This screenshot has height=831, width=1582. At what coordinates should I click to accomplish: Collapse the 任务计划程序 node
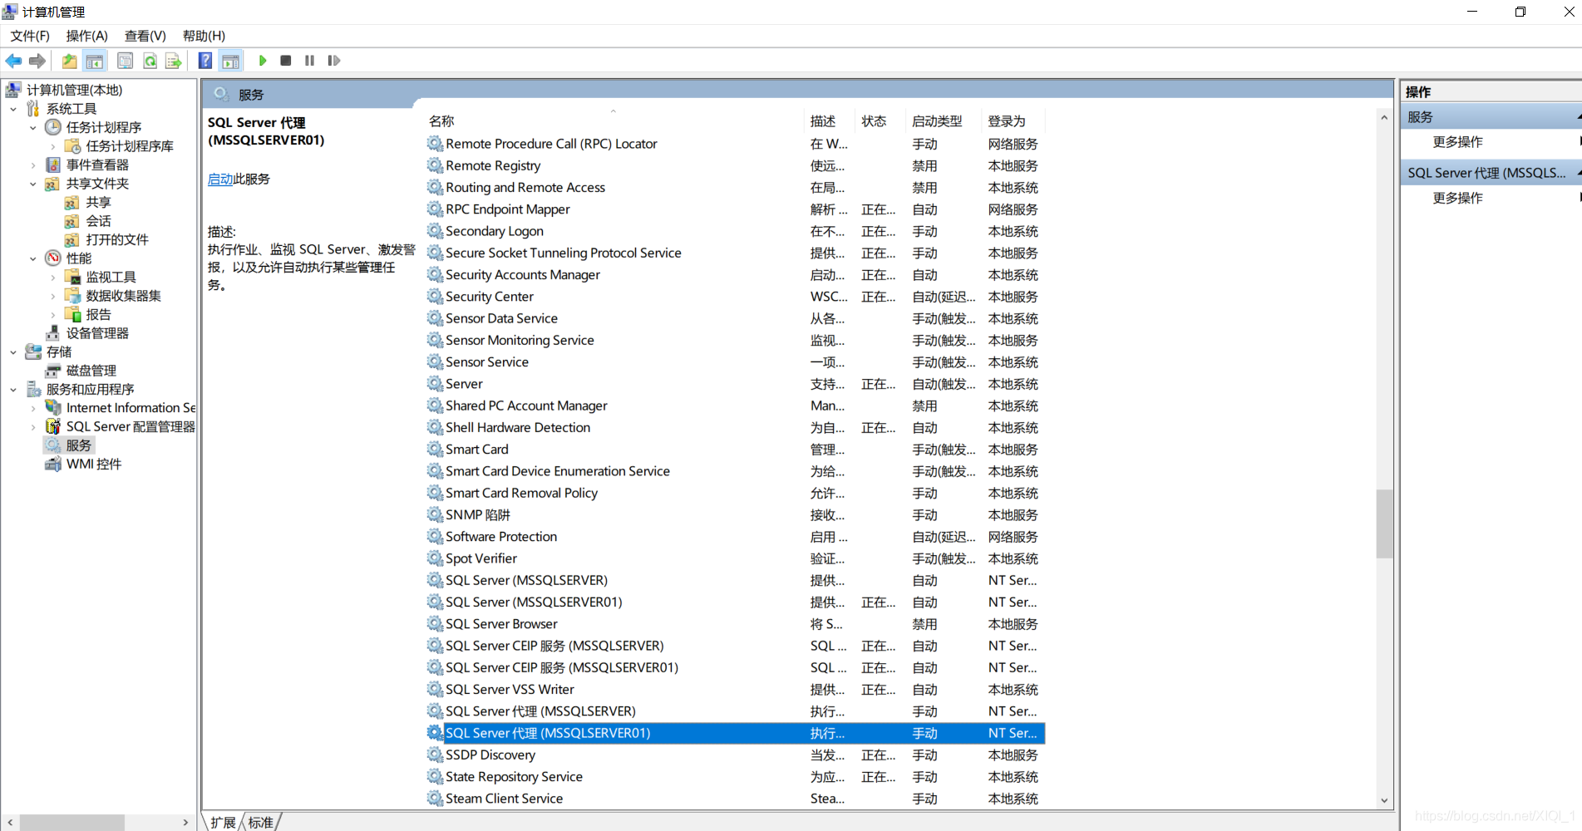(x=33, y=127)
